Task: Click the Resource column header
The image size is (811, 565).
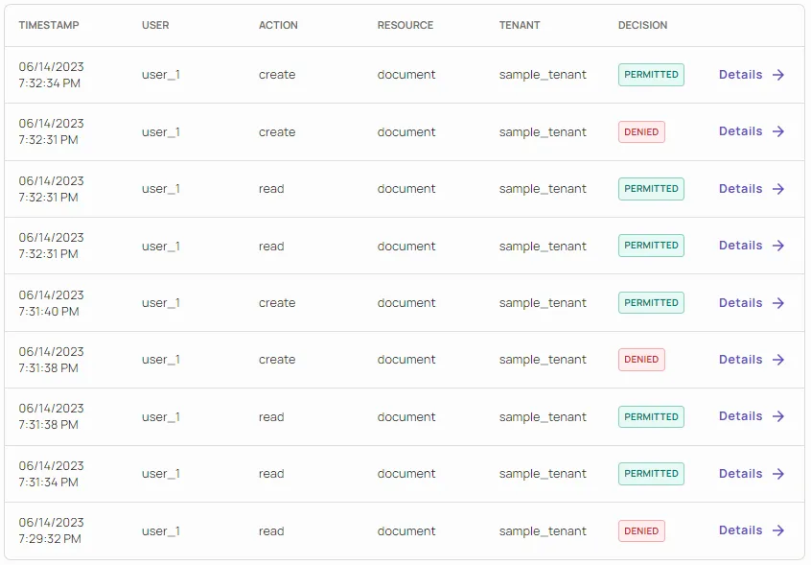Action: pyautogui.click(x=405, y=25)
